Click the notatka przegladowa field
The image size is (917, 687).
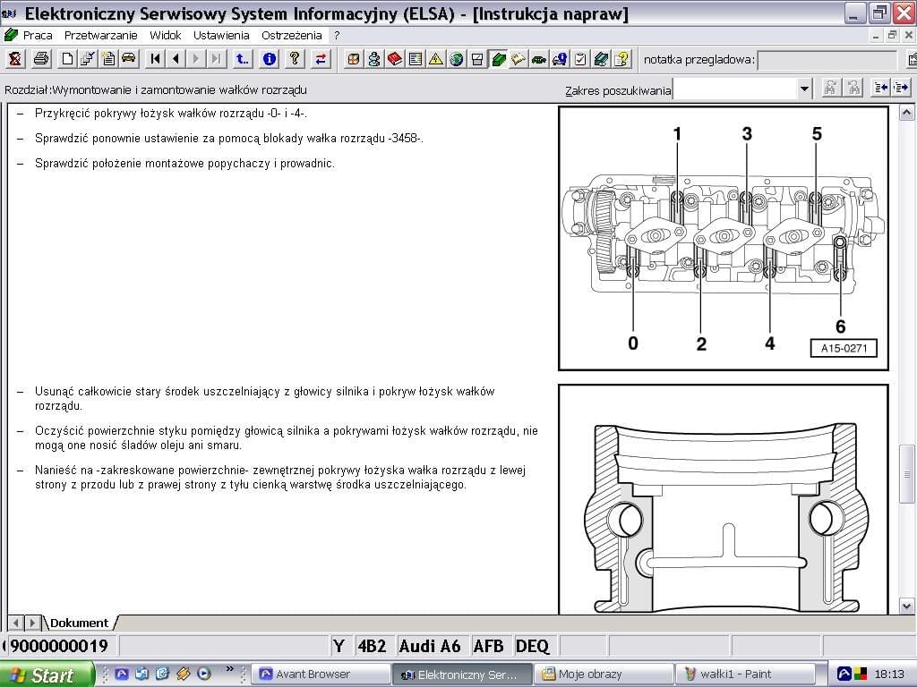tap(827, 60)
